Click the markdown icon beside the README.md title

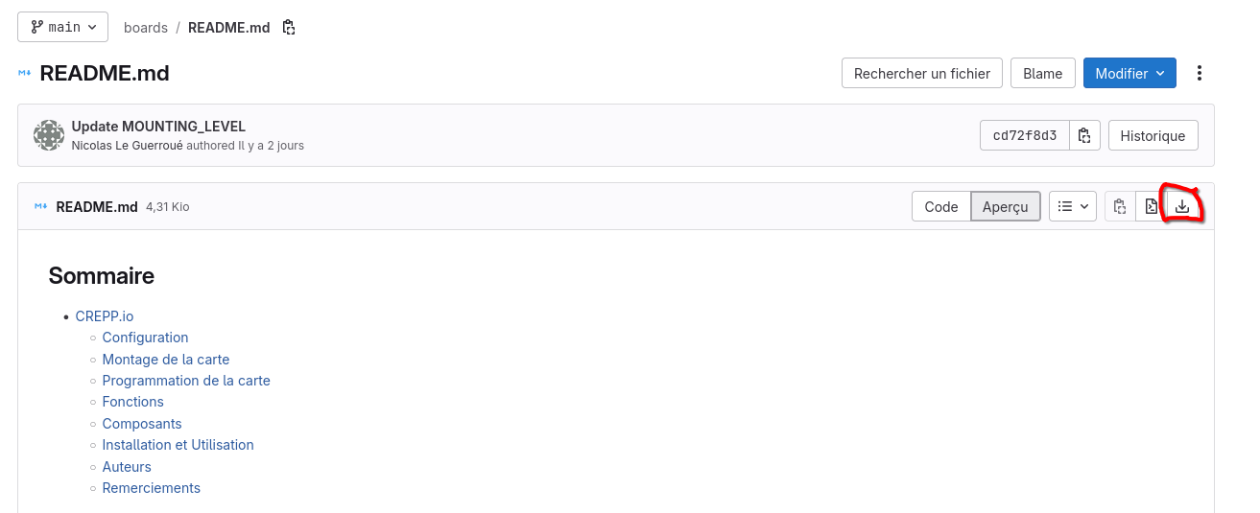point(24,73)
